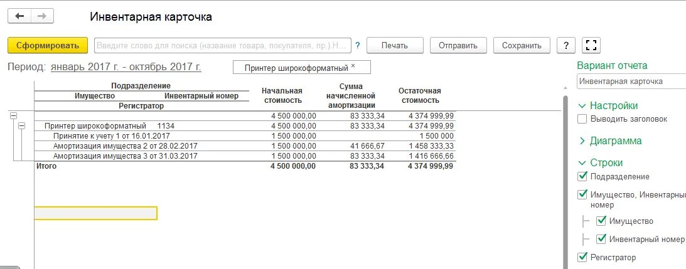Screen dimensions: 686x269
Task: Select the 'Итого' row label
Action: tap(47, 166)
